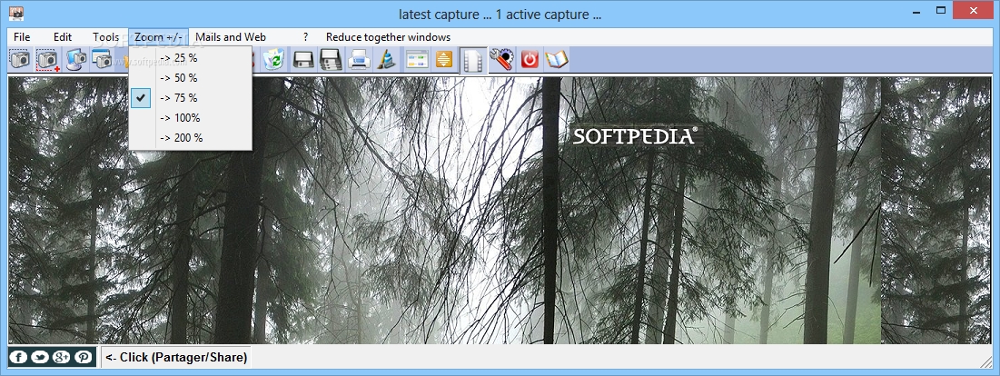Image resolution: width=1000 pixels, height=376 pixels.
Task: Select the checked 75 % zoom option
Action: [x=190, y=97]
